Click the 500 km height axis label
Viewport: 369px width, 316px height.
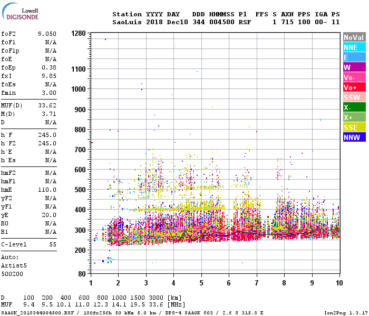(80, 190)
